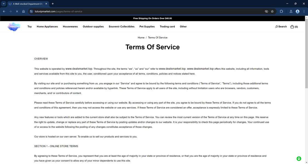Open the Souvenir Collectibles category
Viewport: 308px width, 164px height.
(x=122, y=27)
